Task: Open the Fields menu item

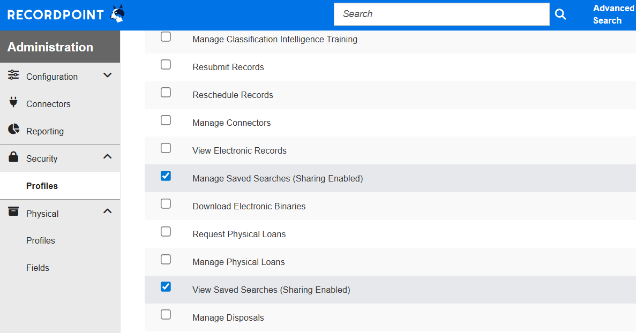Action: (38, 268)
